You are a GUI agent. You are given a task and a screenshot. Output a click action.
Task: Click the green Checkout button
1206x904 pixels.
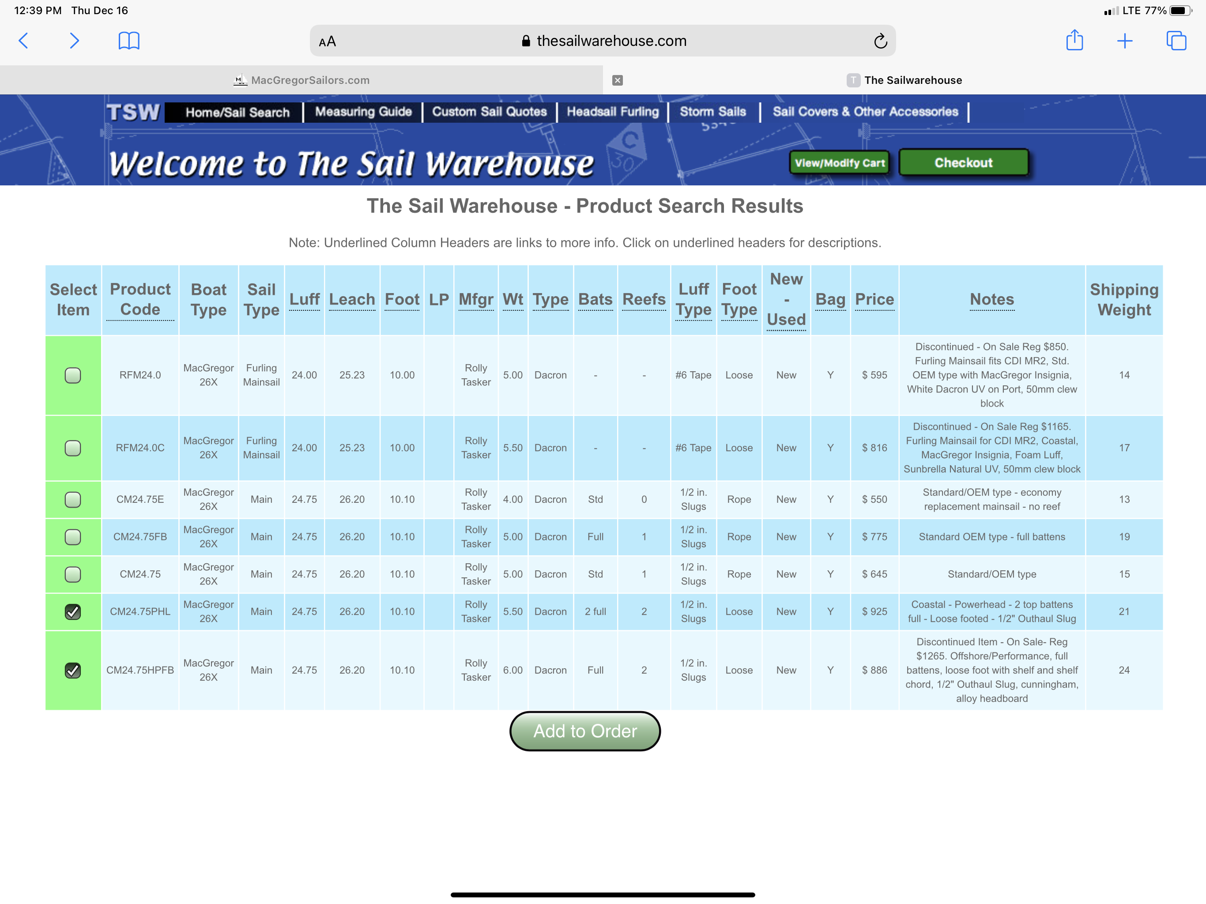click(963, 162)
